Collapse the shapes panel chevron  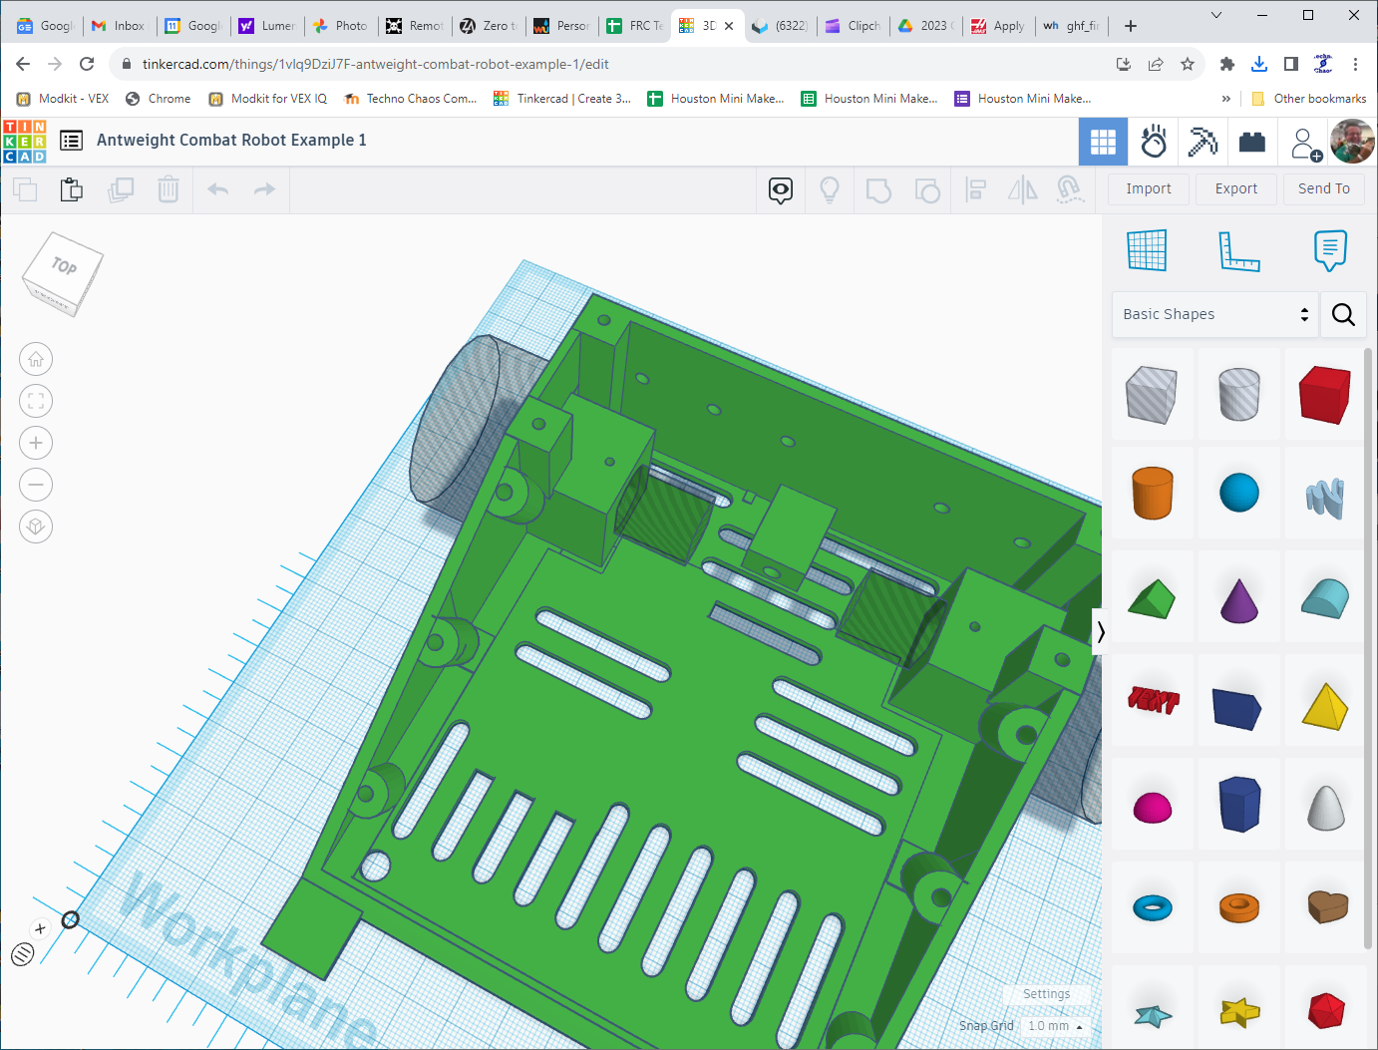coord(1100,631)
